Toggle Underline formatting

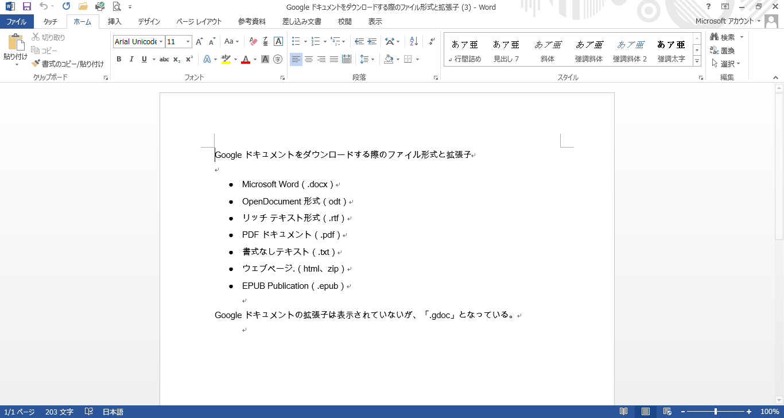(144, 59)
